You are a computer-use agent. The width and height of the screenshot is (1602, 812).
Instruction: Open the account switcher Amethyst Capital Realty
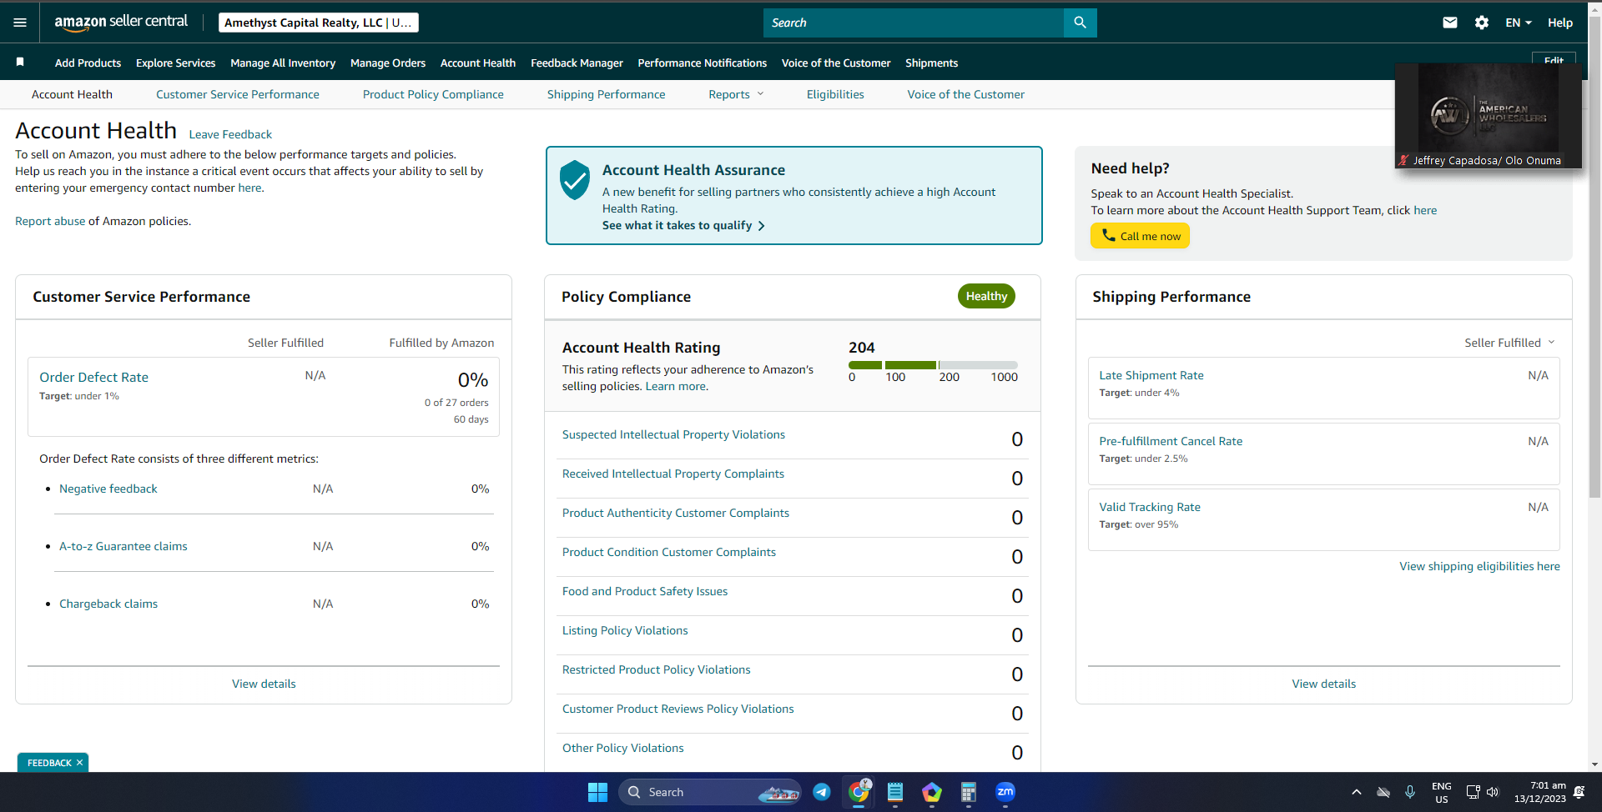click(x=319, y=23)
